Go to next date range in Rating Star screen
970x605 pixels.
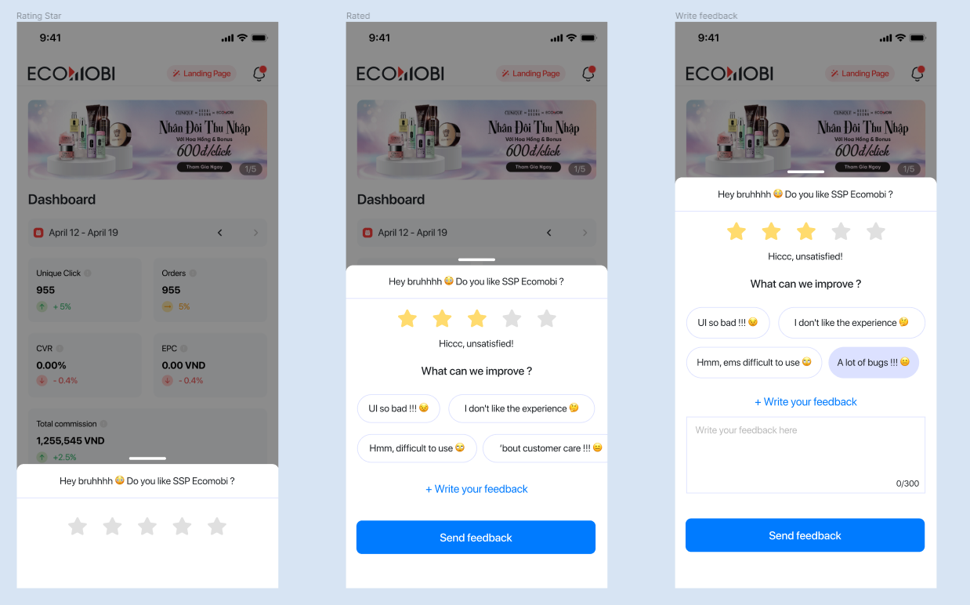(x=255, y=233)
